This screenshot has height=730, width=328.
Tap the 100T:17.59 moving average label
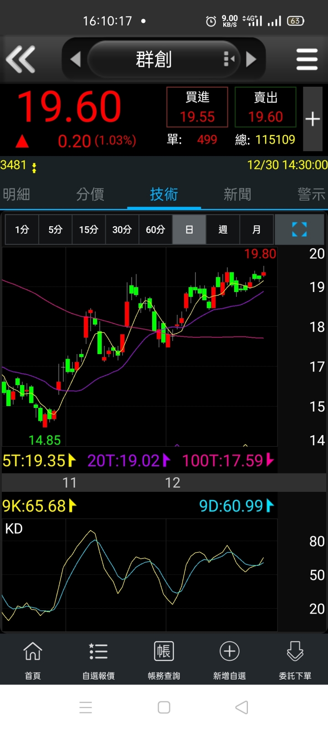coord(228,460)
